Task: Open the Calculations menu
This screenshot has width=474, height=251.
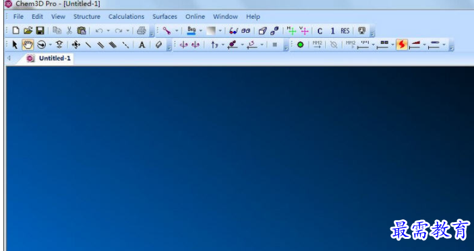Action: click(x=126, y=17)
